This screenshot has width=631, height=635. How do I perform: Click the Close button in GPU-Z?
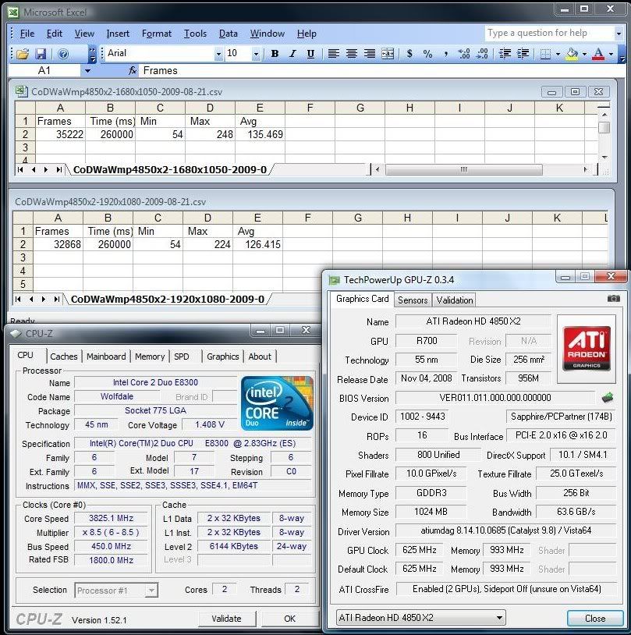point(595,619)
